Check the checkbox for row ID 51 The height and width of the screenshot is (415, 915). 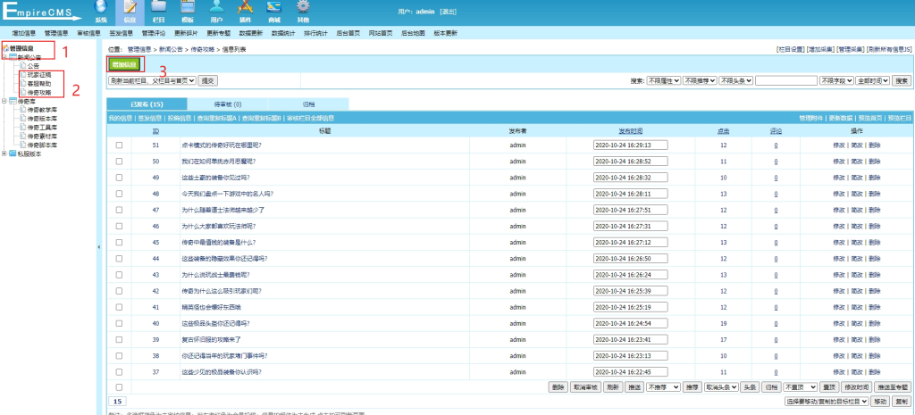click(119, 145)
